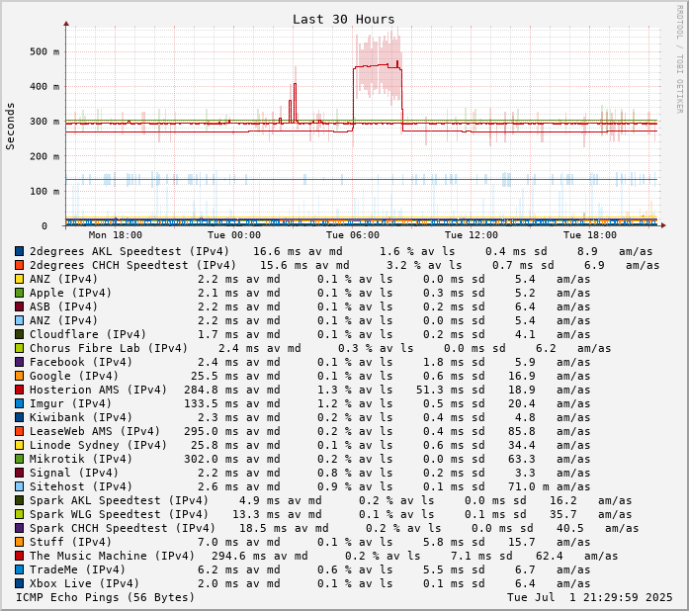The height and width of the screenshot is (611, 689).
Task: Click the Apple (IPv4) green swatch
Action: [x=20, y=293]
